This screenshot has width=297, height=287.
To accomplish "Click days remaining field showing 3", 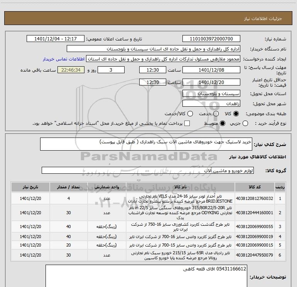I will point(111,70).
